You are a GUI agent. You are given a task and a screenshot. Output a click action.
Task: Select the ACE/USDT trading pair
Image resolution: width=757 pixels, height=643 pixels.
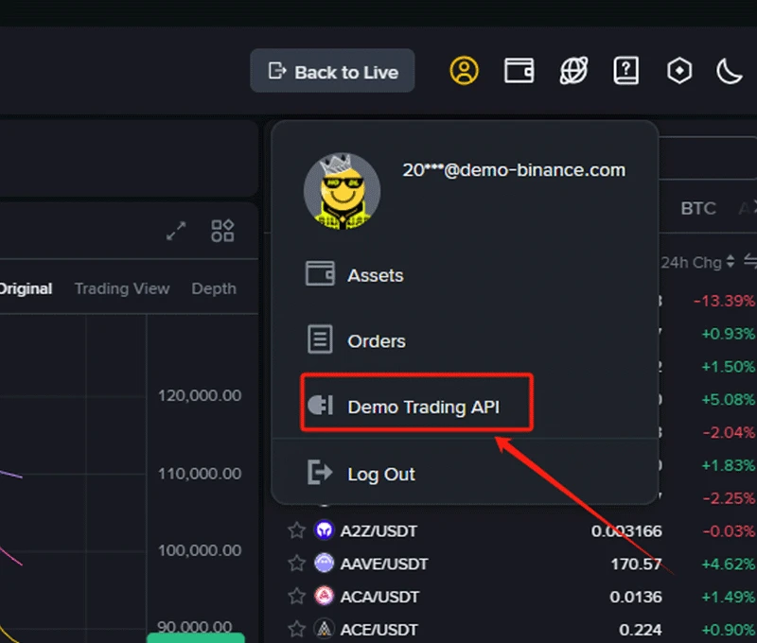click(x=379, y=630)
